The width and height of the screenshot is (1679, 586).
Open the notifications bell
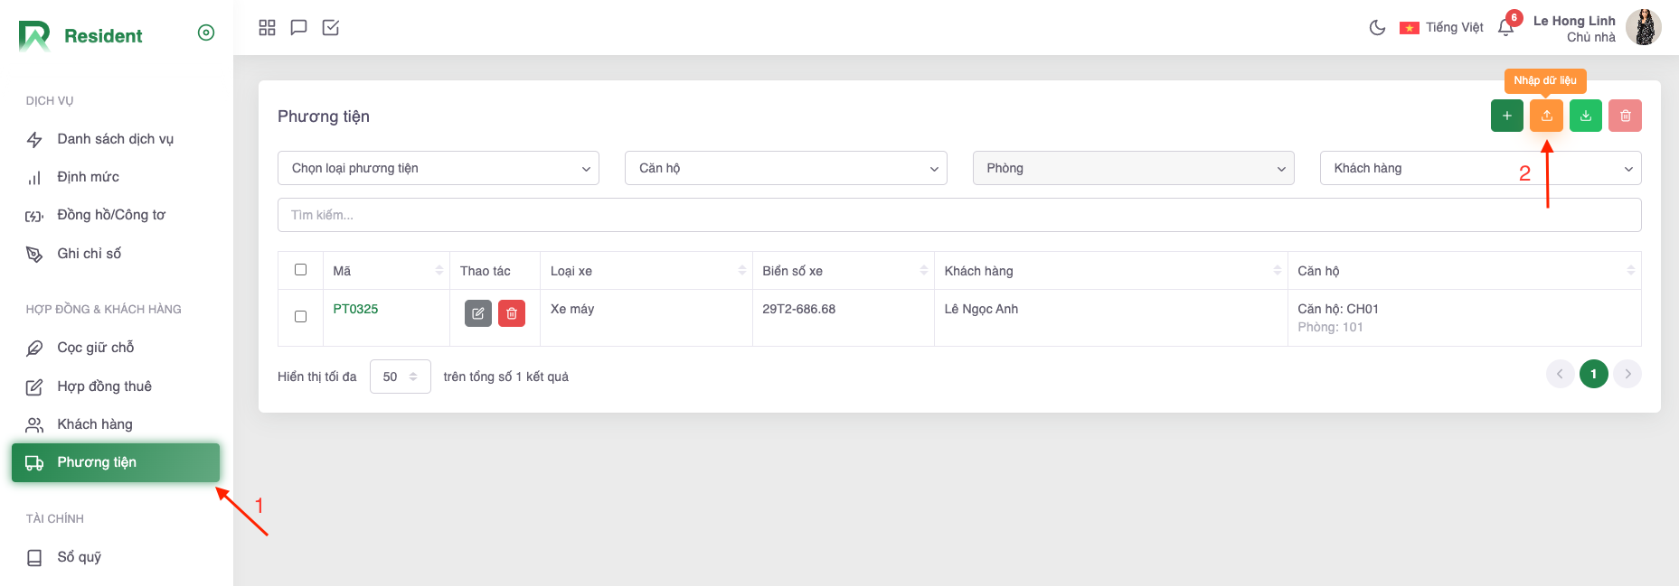point(1505,28)
